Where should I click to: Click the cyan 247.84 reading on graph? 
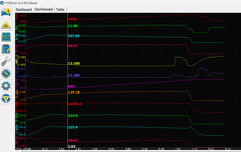74,36
